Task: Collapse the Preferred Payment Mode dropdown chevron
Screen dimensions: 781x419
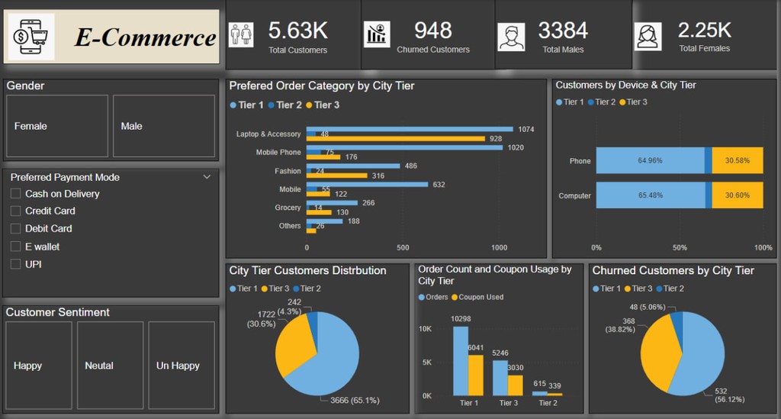Action: point(207,177)
